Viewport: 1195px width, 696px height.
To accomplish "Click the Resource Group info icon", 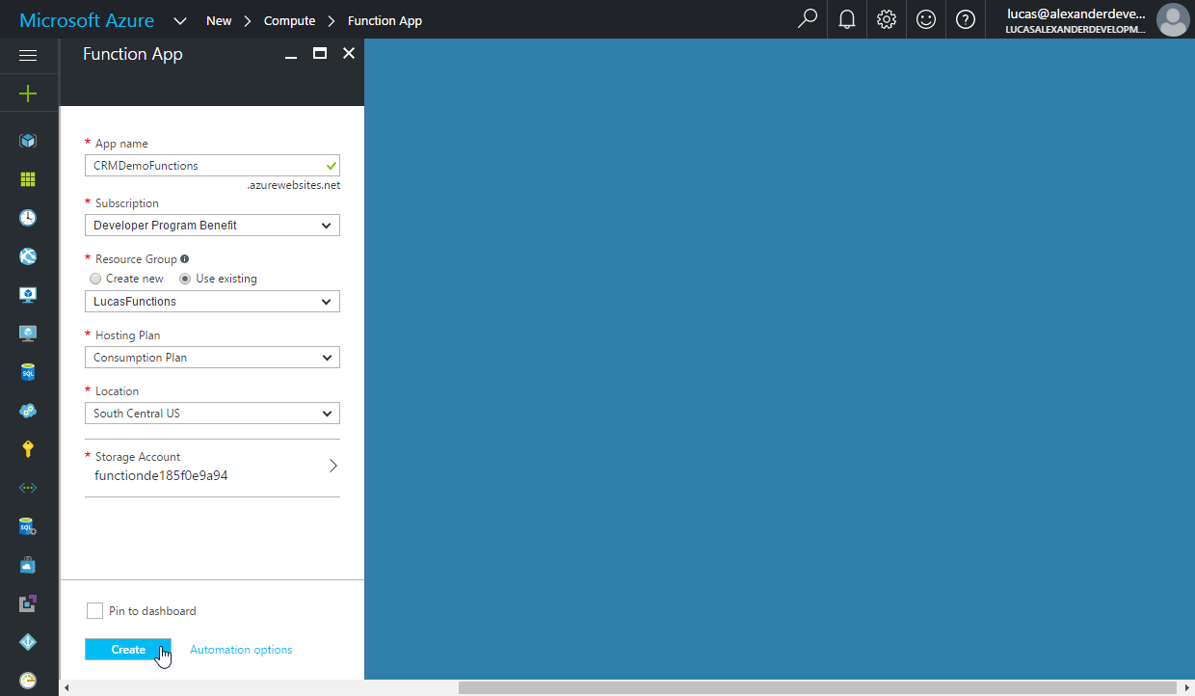I will tap(184, 258).
